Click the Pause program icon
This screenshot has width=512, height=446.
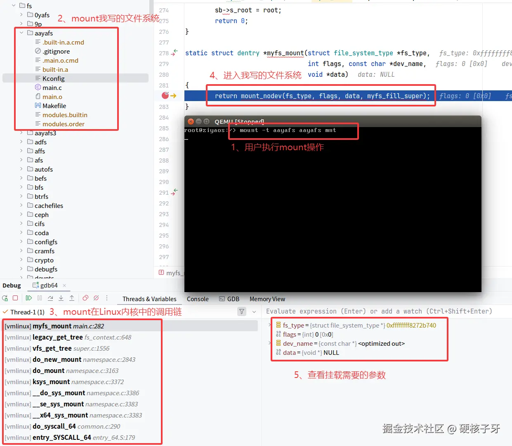coord(40,298)
